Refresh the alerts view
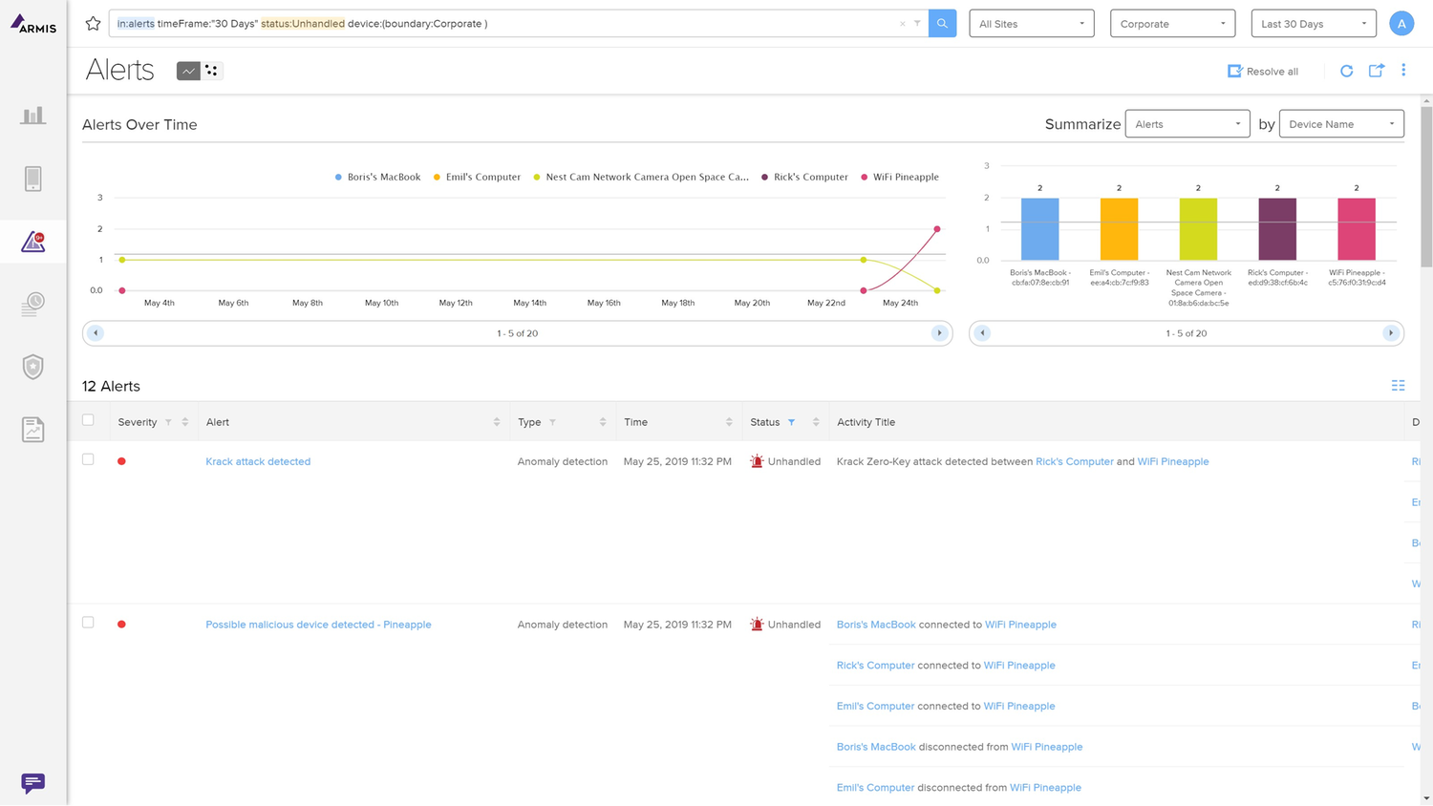Image resolution: width=1433 pixels, height=806 pixels. (x=1346, y=71)
